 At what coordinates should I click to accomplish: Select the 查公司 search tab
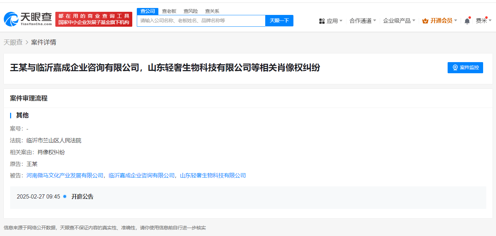click(148, 11)
